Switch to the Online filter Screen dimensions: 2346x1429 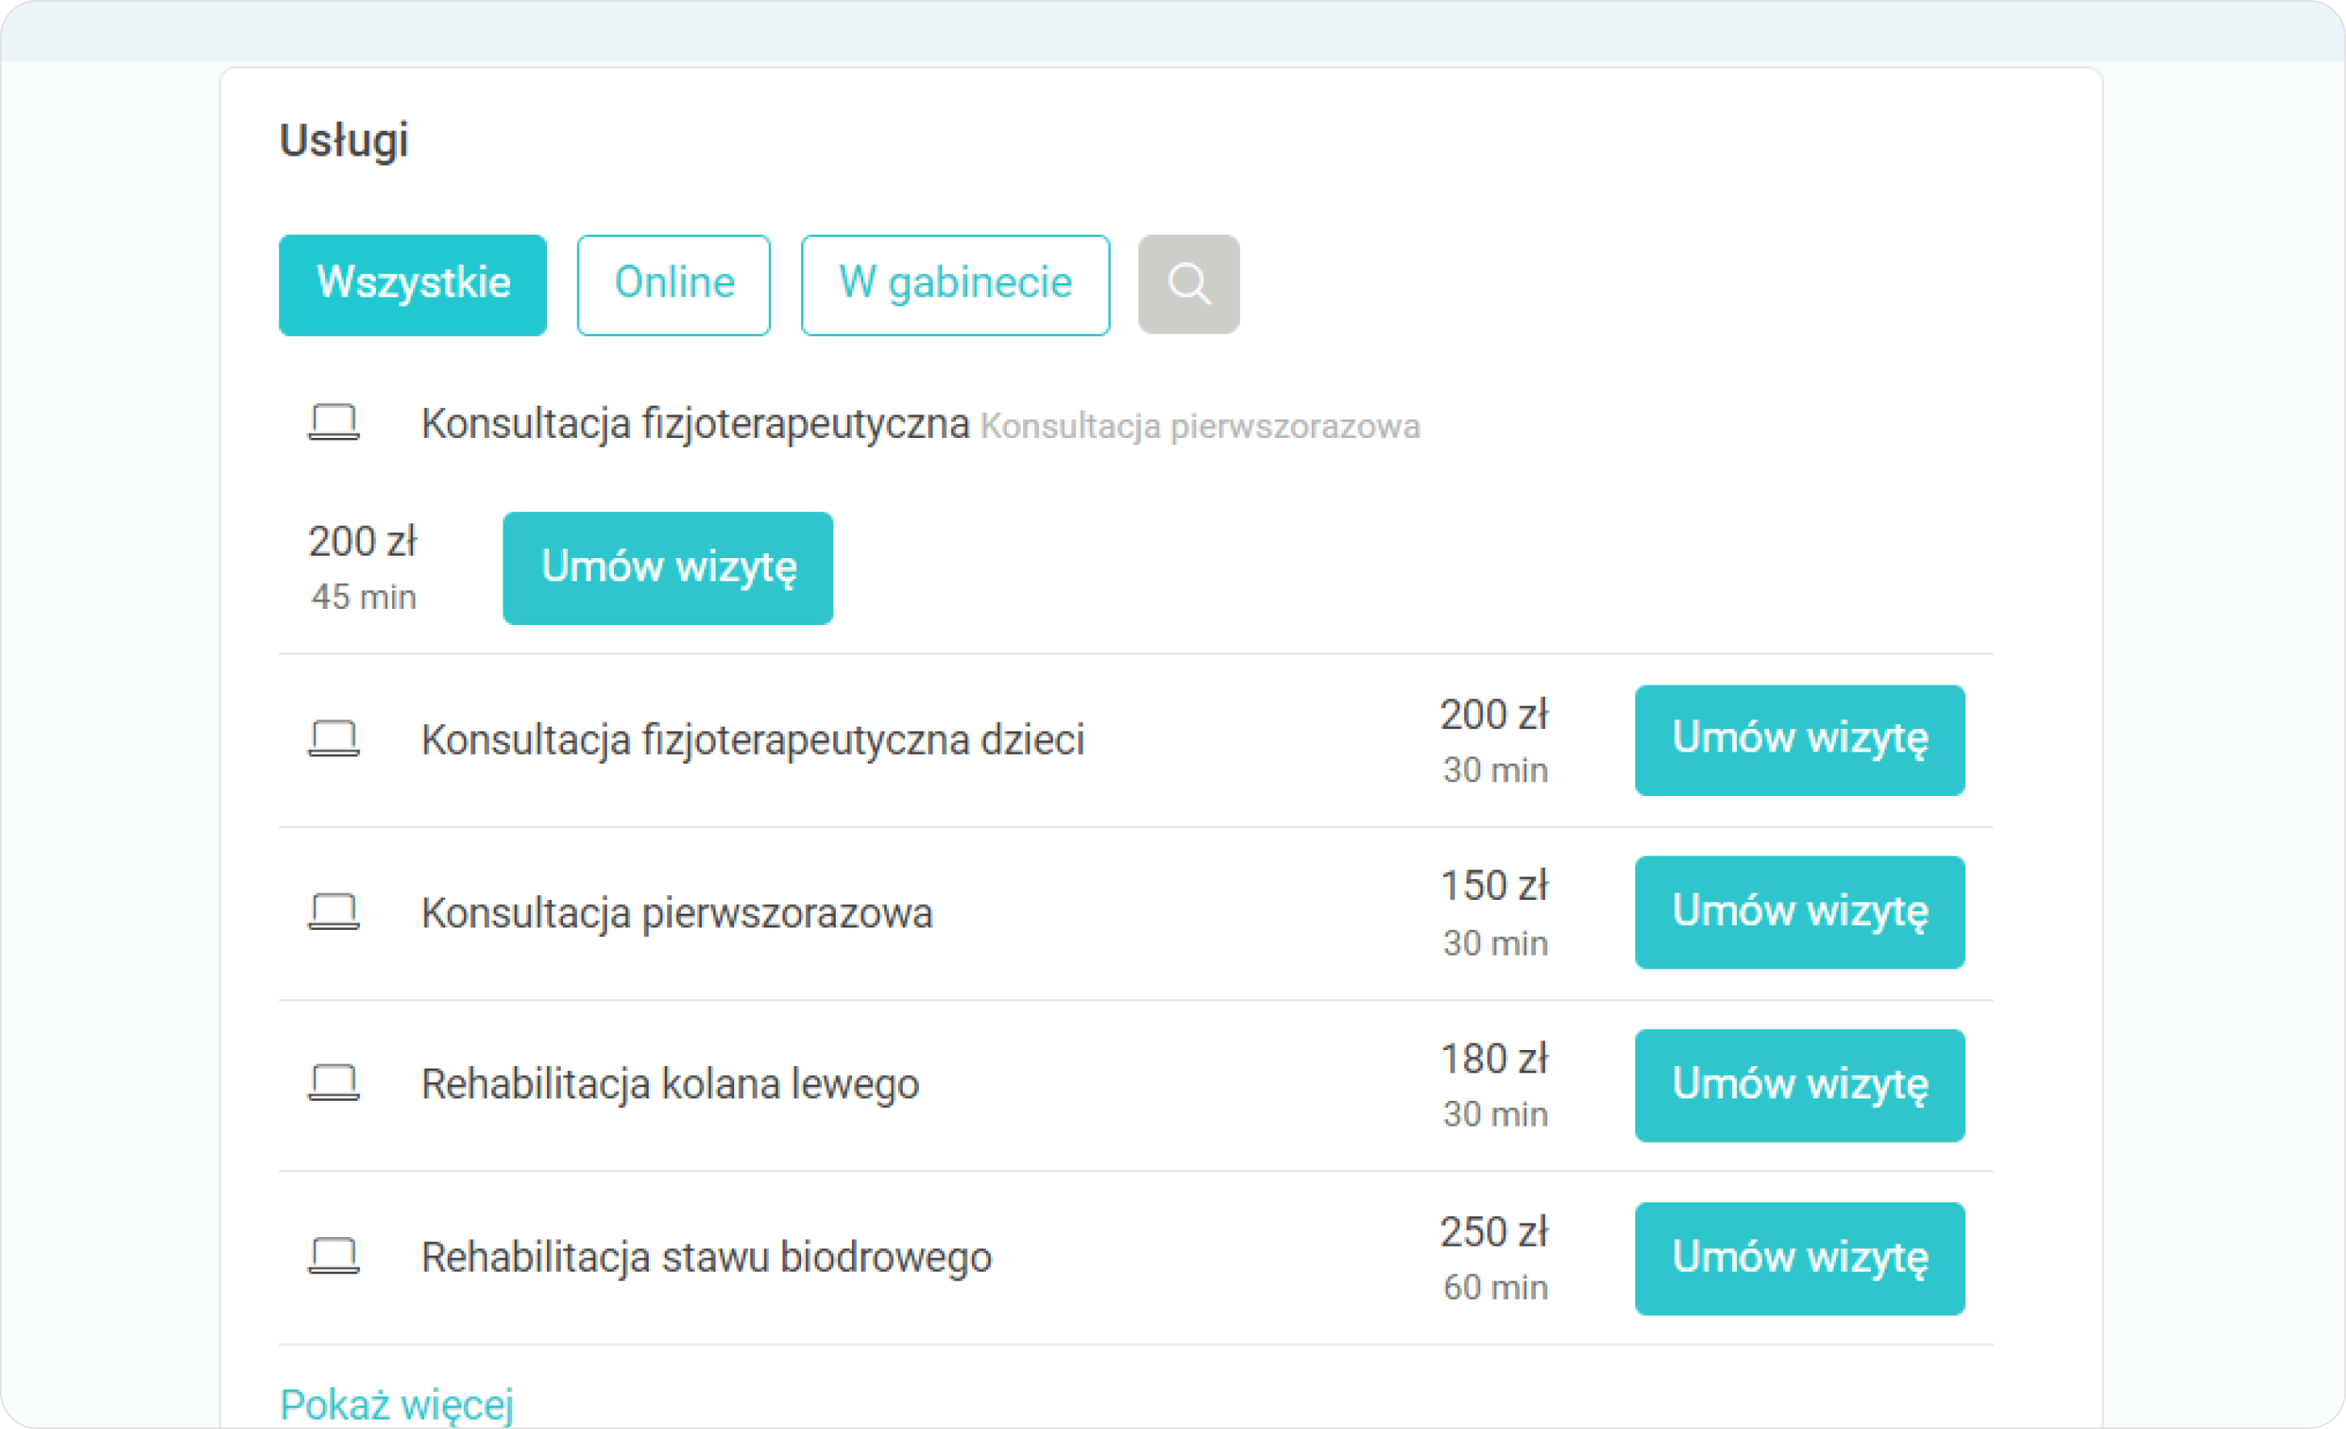pos(674,285)
